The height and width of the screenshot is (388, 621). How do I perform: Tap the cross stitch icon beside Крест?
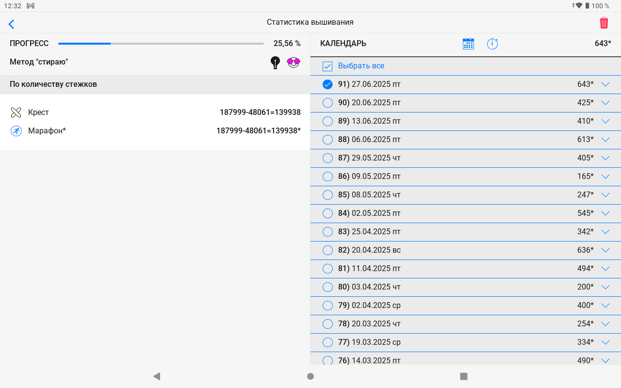coord(16,113)
